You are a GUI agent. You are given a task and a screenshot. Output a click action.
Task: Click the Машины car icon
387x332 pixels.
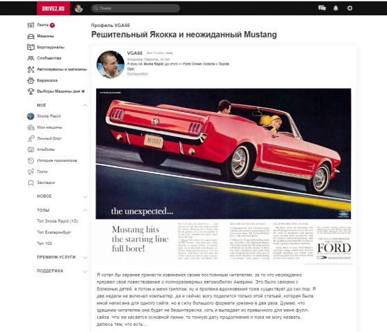[30, 36]
